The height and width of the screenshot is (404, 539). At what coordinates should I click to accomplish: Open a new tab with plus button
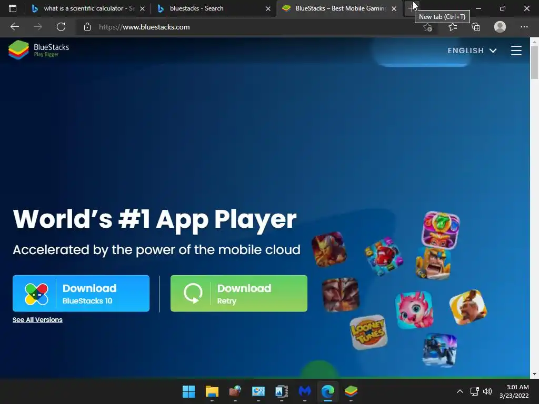tap(411, 8)
